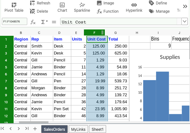Image resolution: width=190 pixels, height=133 pixels.
Task: Insert a Pivot Table
Action: (x=14, y=8)
